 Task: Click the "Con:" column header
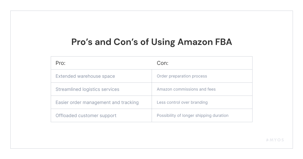(163, 63)
